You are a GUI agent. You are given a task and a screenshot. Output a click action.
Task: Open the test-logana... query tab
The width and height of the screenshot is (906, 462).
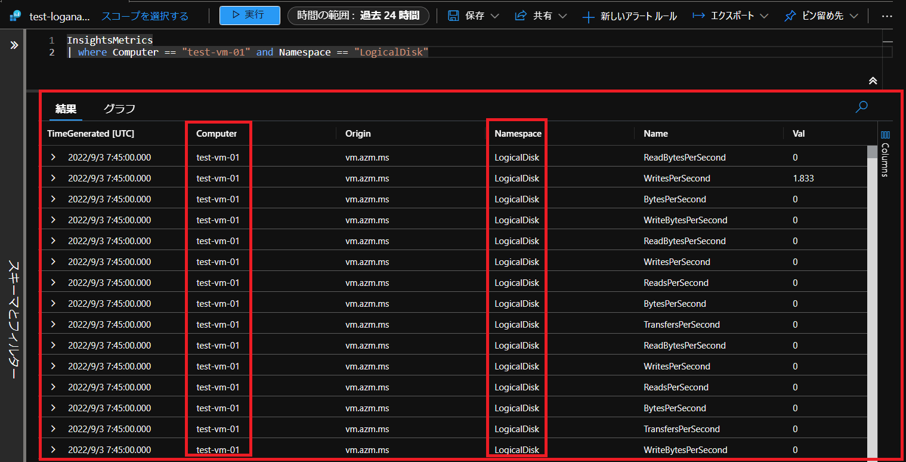tap(60, 16)
